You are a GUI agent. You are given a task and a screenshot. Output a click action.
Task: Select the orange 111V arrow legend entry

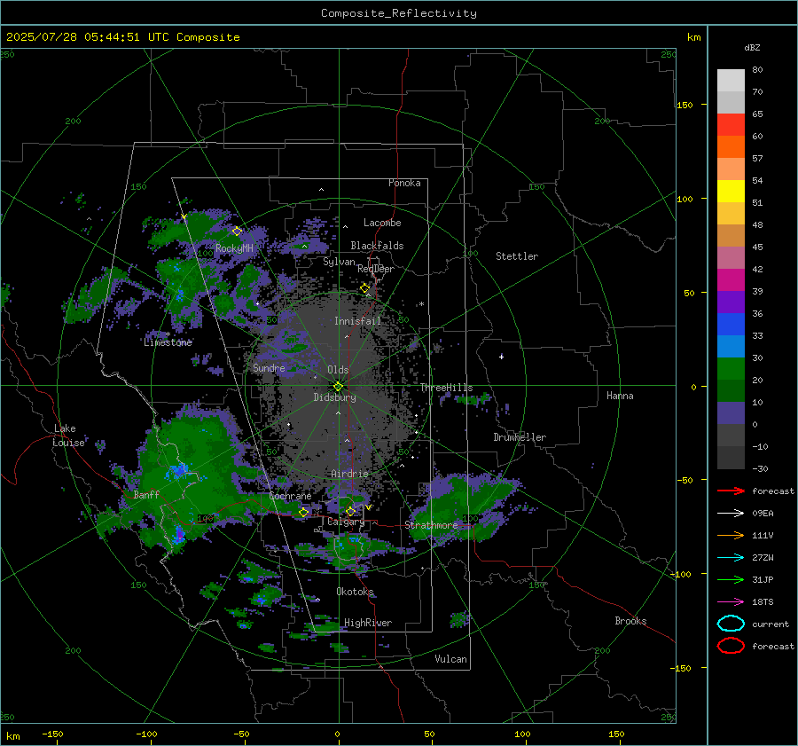pos(731,535)
